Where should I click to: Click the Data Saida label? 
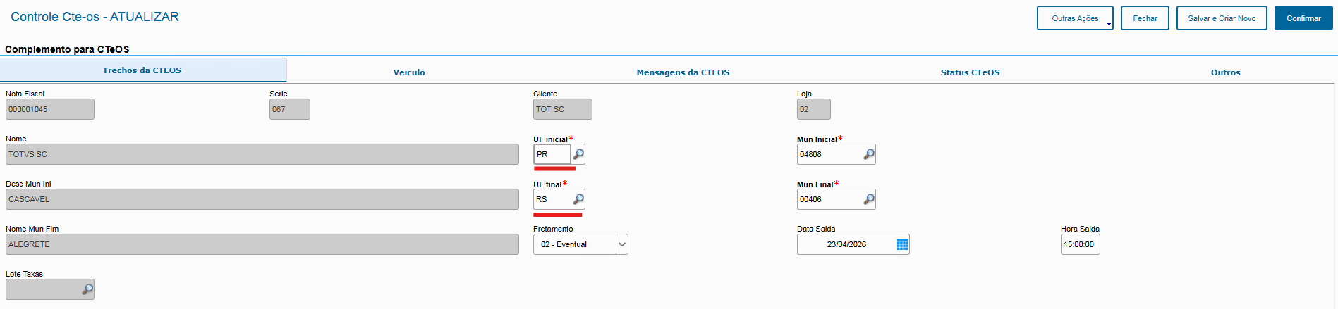tap(816, 229)
